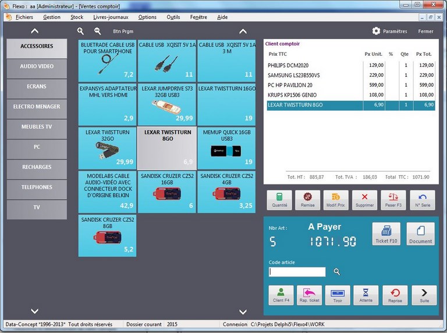Screen dimensions: 447x333
Task: Select the ACCESSOIRES category
Action: (37, 48)
